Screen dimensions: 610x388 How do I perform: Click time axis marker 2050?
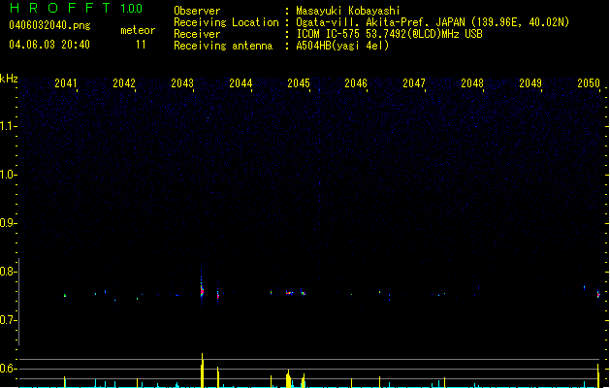tap(589, 83)
